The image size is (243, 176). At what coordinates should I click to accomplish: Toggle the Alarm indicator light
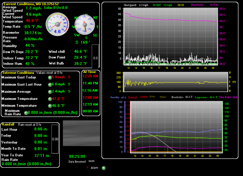(104, 168)
